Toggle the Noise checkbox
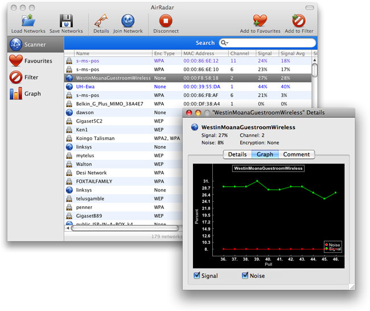 [x=245, y=276]
